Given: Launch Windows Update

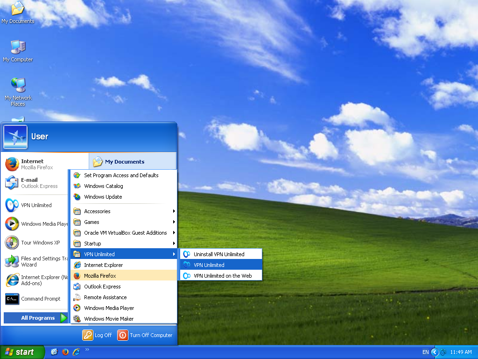Looking at the screenshot, I should pos(124,197).
